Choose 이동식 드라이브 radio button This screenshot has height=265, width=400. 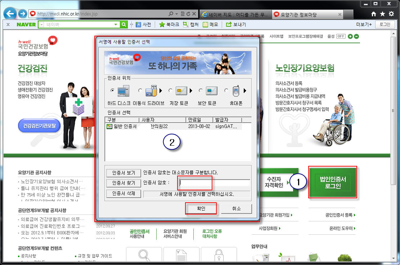(140, 90)
